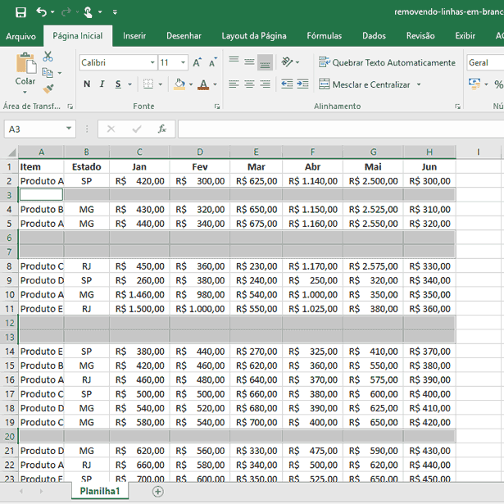Switch to the Desenhar tab
Image resolution: width=504 pixels, height=504 pixels.
[184, 36]
